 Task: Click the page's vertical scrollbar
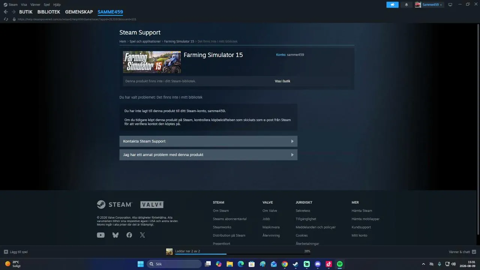pos(478,129)
